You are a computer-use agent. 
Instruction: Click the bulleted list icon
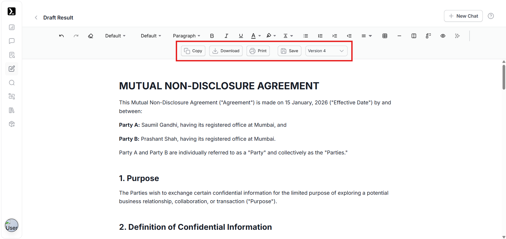pyautogui.click(x=305, y=36)
